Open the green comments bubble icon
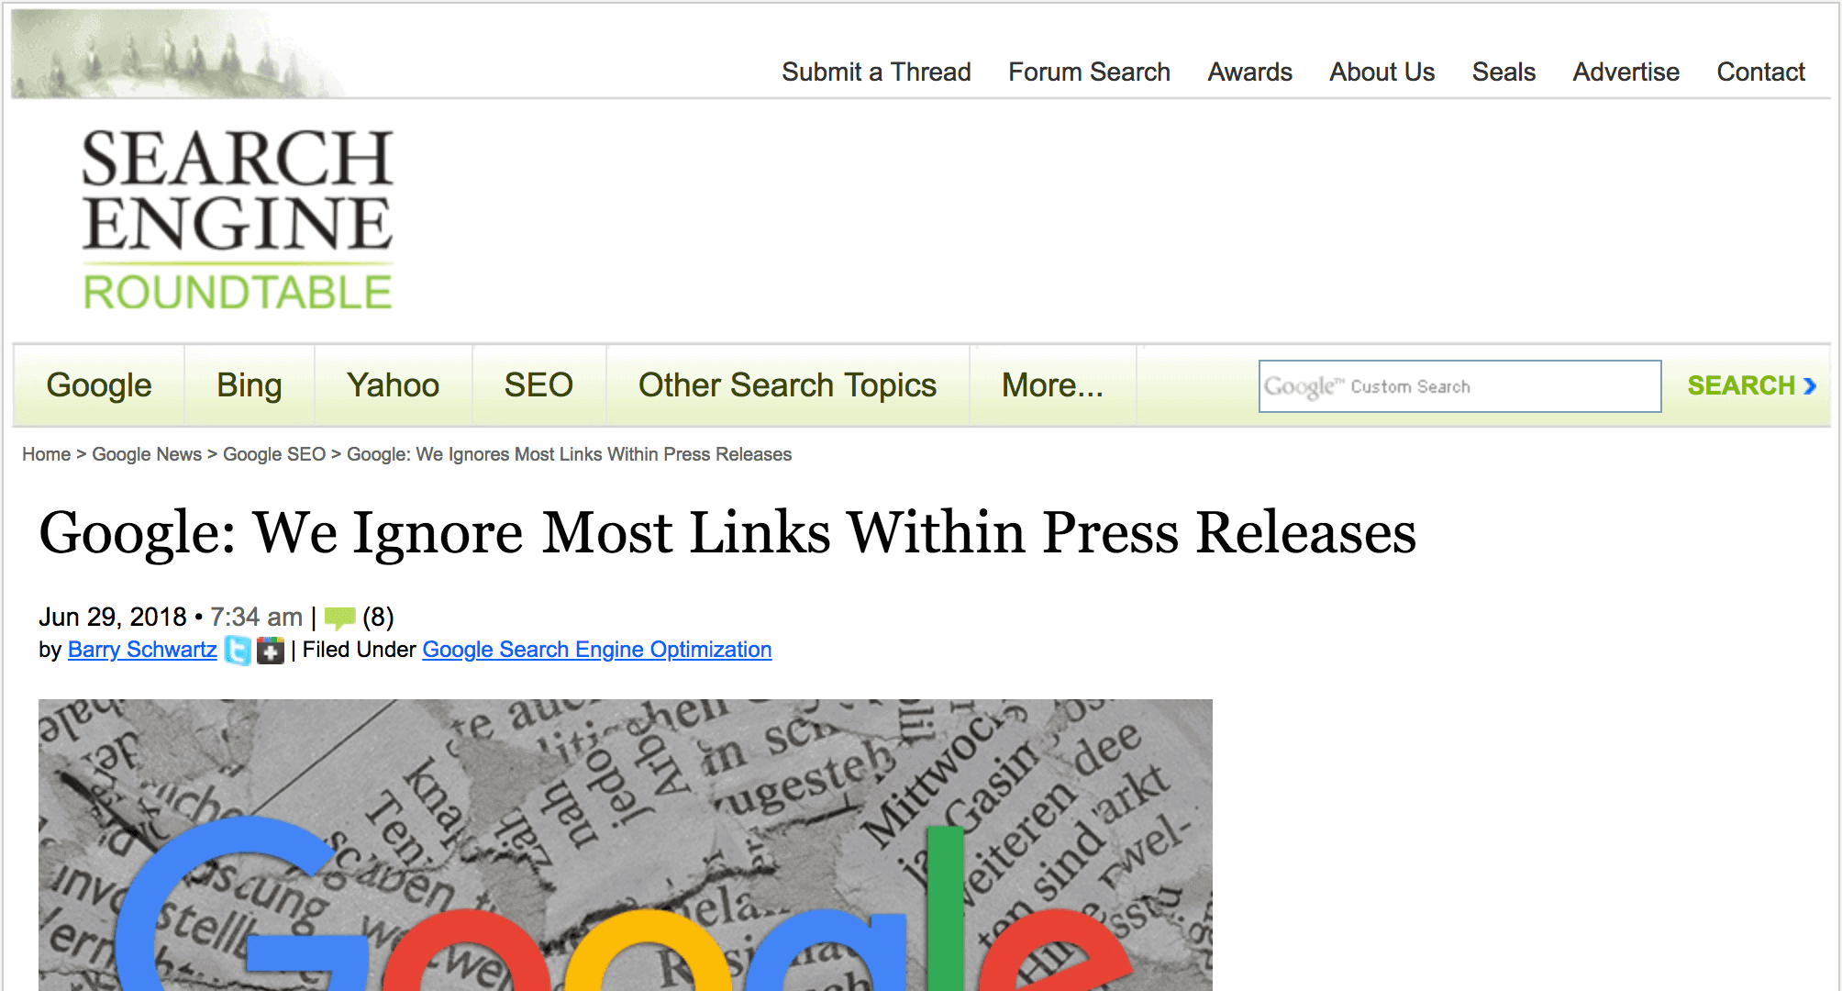The image size is (1842, 991). pos(339,618)
